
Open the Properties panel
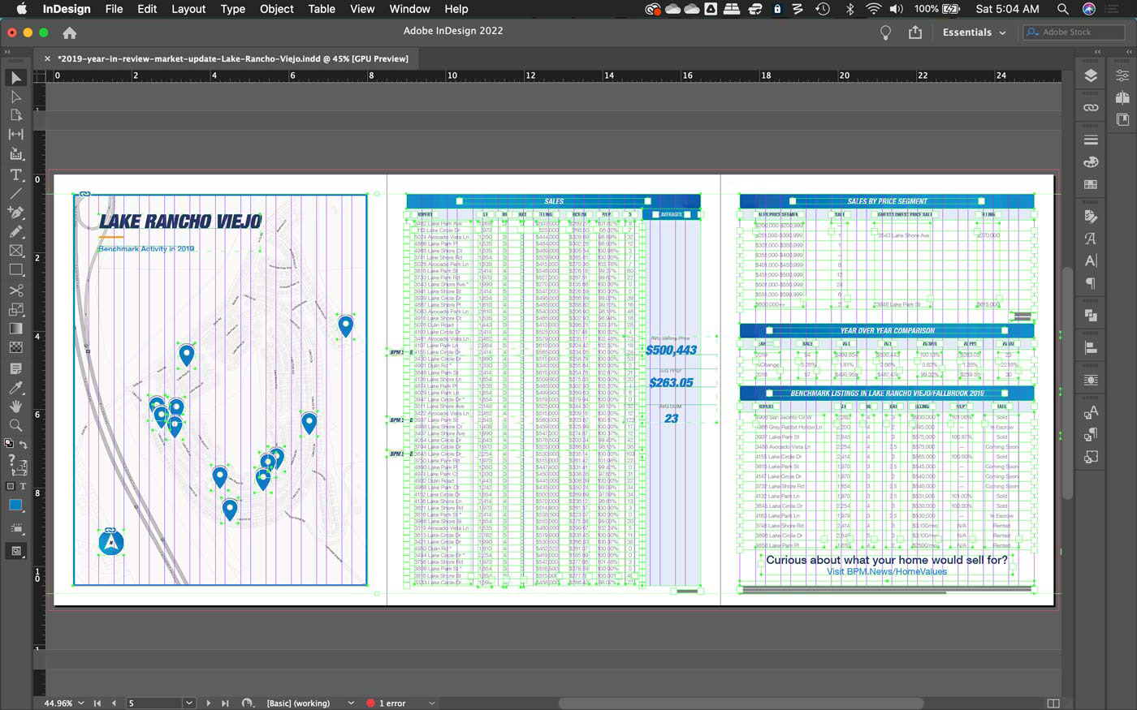[1122, 75]
